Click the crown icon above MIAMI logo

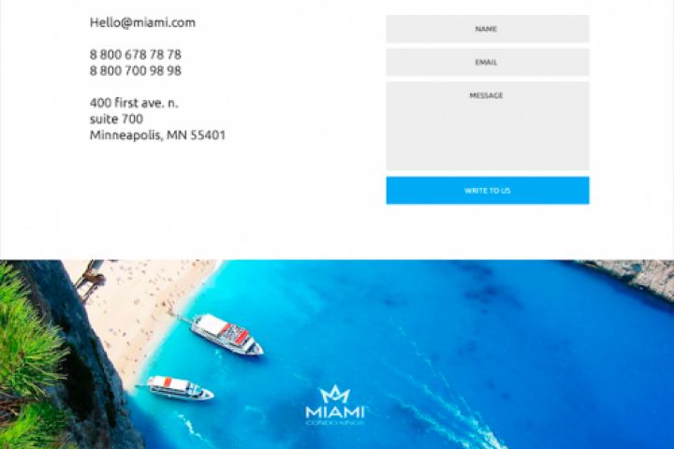tap(335, 394)
